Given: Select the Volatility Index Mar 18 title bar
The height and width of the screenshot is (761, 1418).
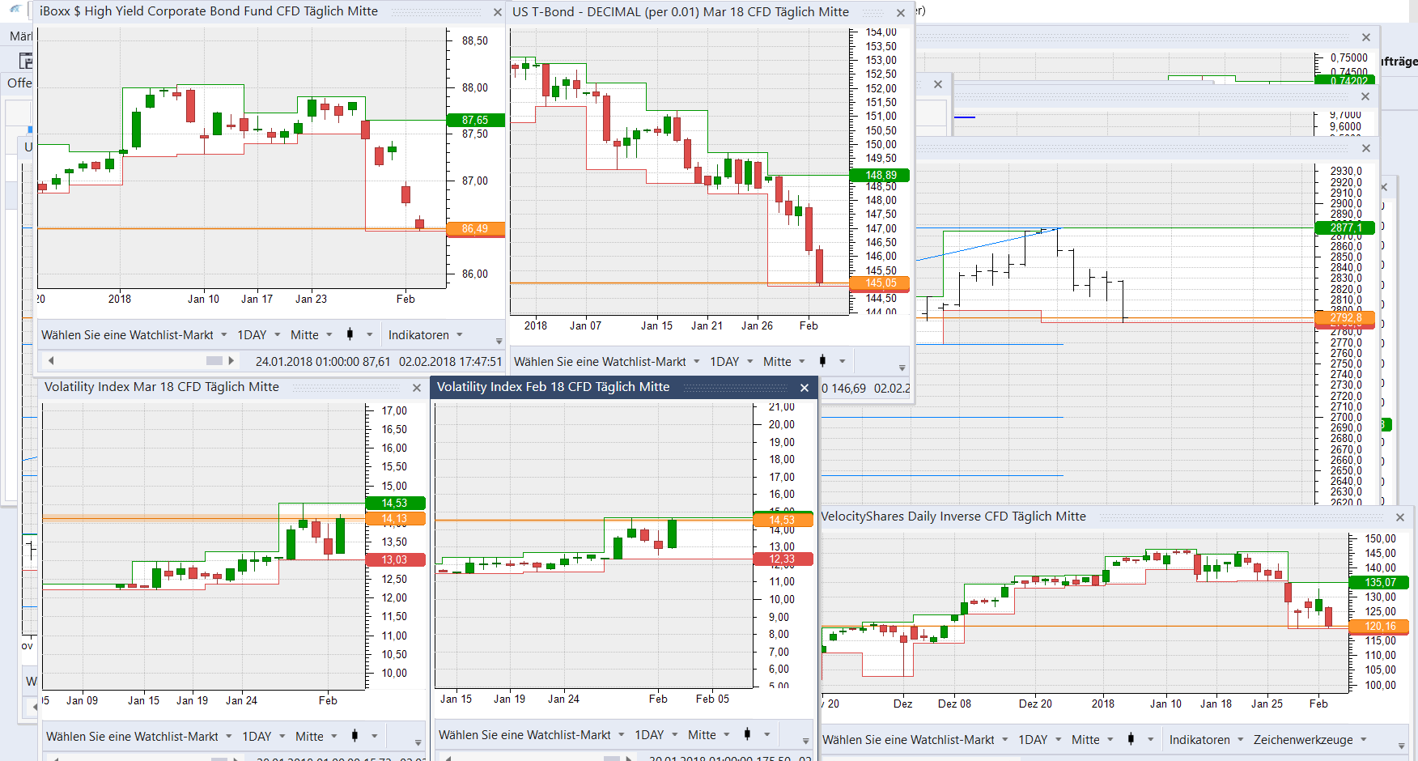Looking at the screenshot, I should [x=162, y=387].
